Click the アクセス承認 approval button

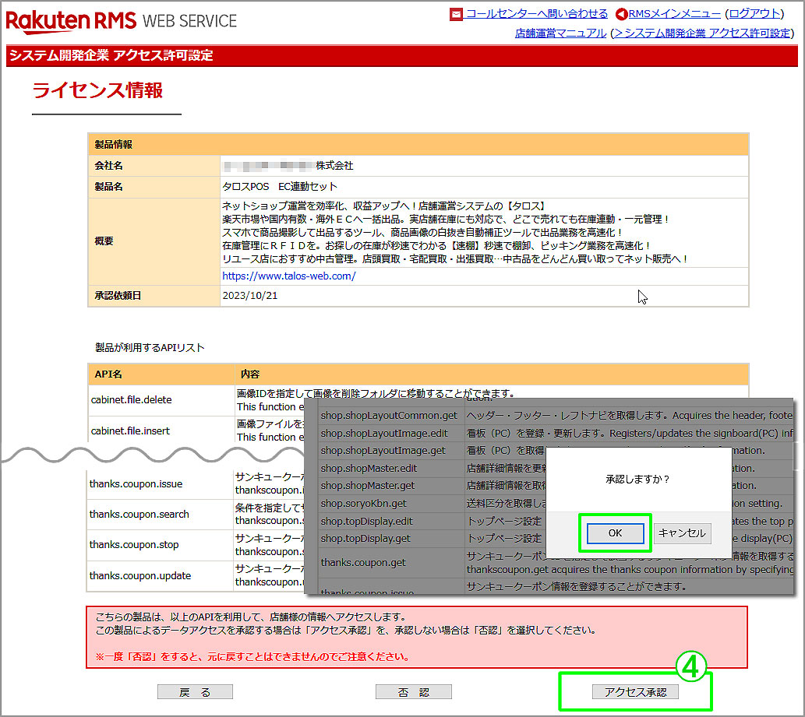point(635,691)
